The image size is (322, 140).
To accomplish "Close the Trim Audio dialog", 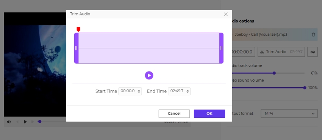I will pyautogui.click(x=226, y=14).
